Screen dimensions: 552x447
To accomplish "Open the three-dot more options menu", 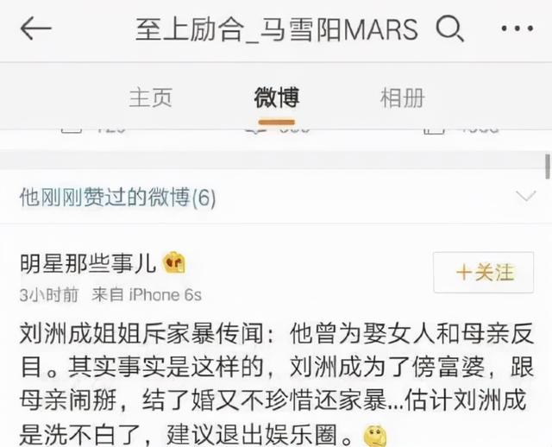I will (517, 28).
